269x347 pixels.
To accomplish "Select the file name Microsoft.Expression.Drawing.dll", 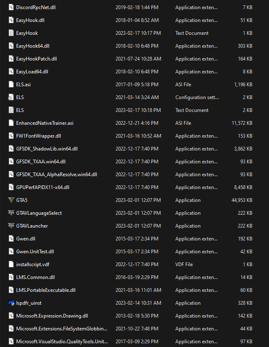I will (52, 315).
